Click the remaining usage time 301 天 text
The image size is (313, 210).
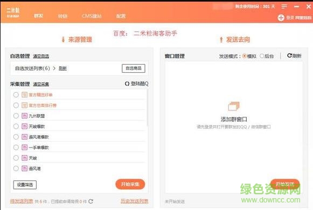[255, 6]
